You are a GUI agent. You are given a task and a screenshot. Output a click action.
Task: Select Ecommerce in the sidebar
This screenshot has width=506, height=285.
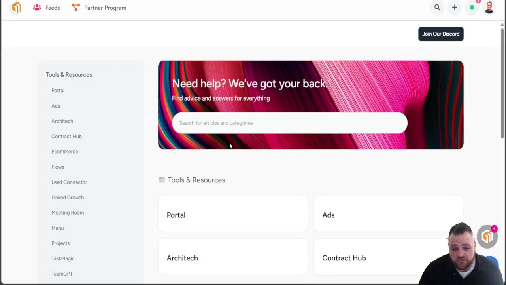click(x=65, y=152)
